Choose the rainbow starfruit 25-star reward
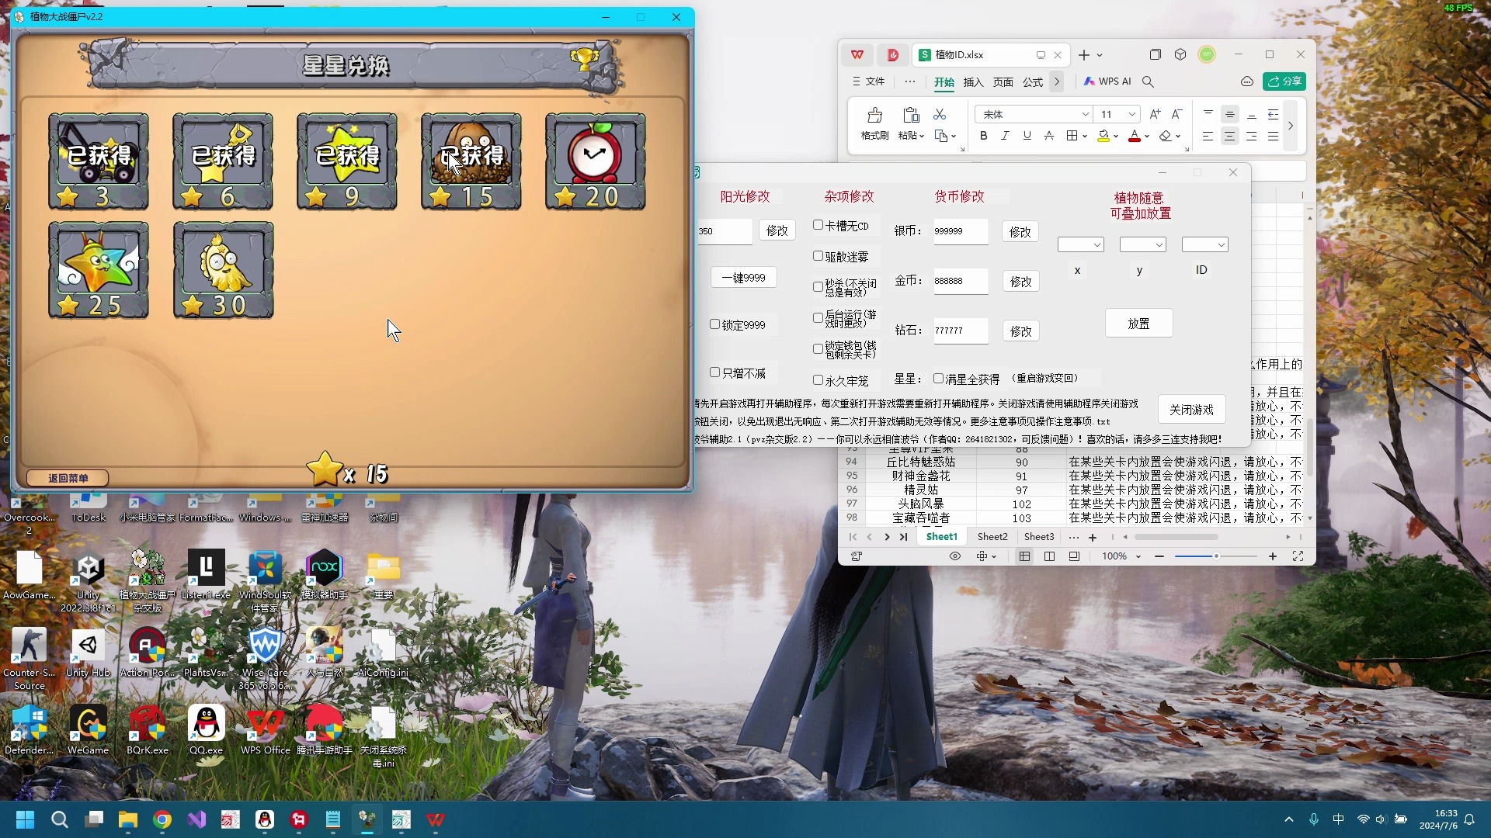The image size is (1491, 838). [99, 269]
